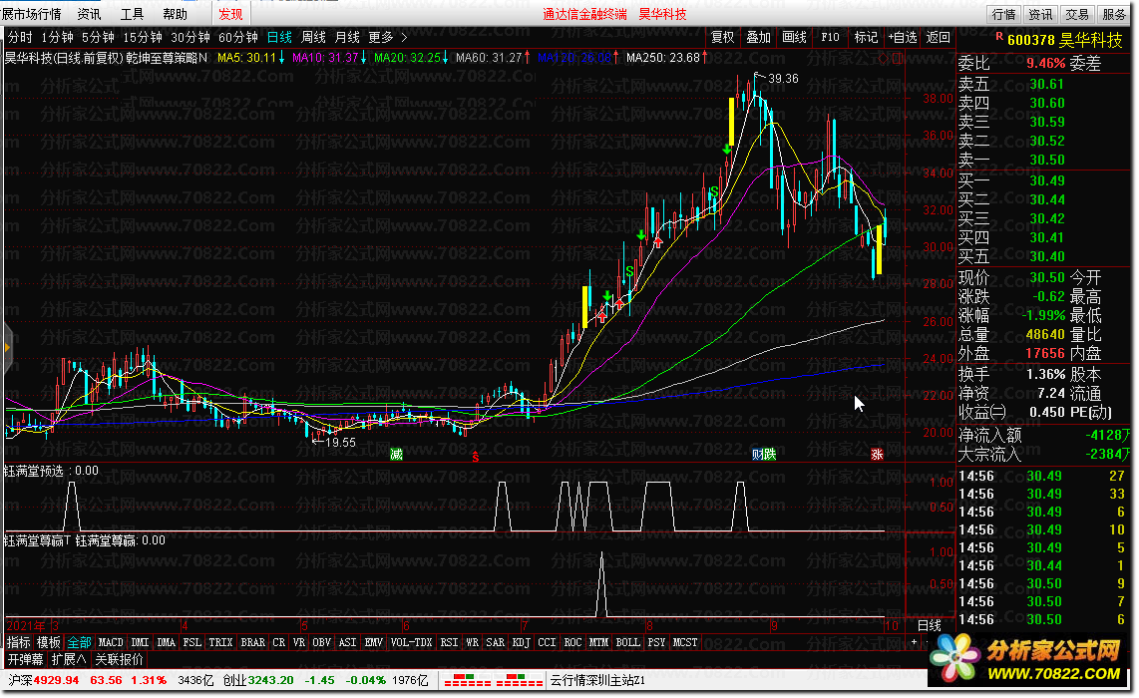This screenshot has width=1139, height=698.
Task: Click the 开弹幕 button
Action: tap(25, 659)
